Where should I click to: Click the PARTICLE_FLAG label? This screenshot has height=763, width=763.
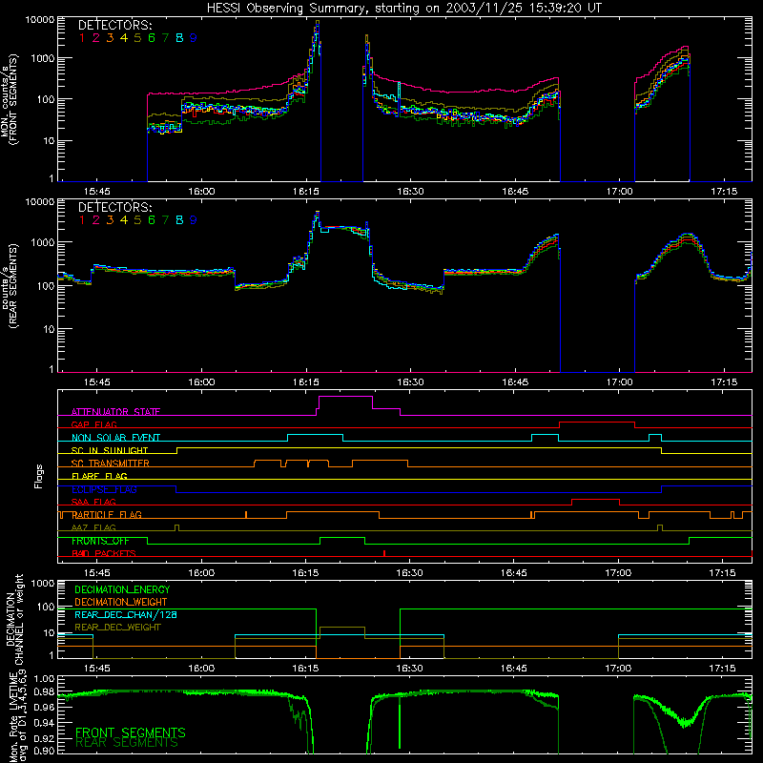pyautogui.click(x=107, y=515)
